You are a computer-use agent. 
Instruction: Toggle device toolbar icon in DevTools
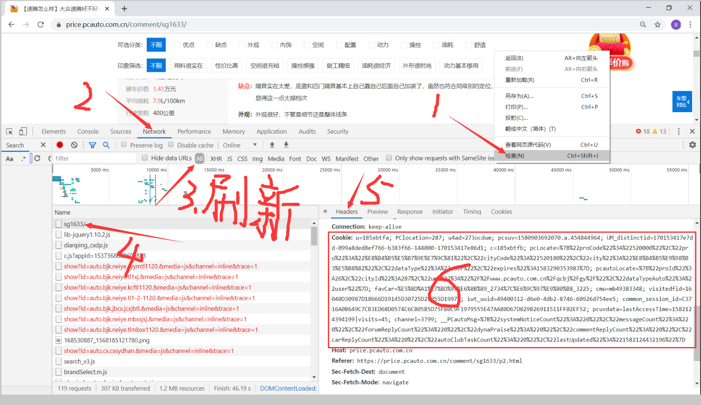point(23,132)
